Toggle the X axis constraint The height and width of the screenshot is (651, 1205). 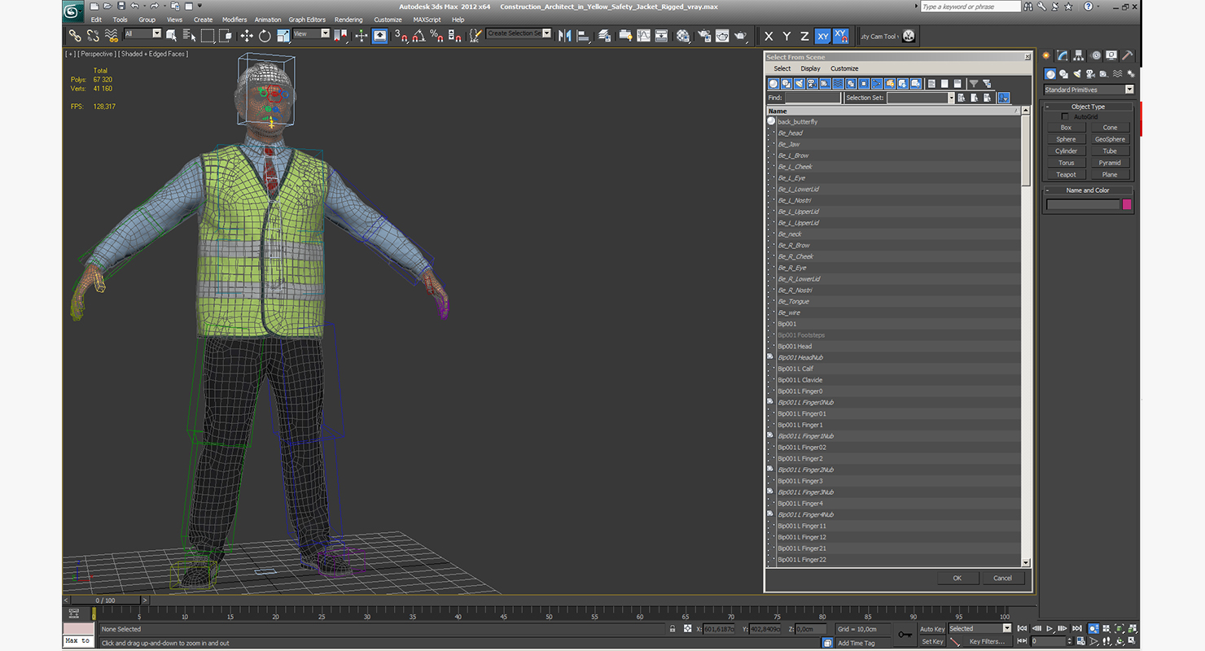point(769,36)
